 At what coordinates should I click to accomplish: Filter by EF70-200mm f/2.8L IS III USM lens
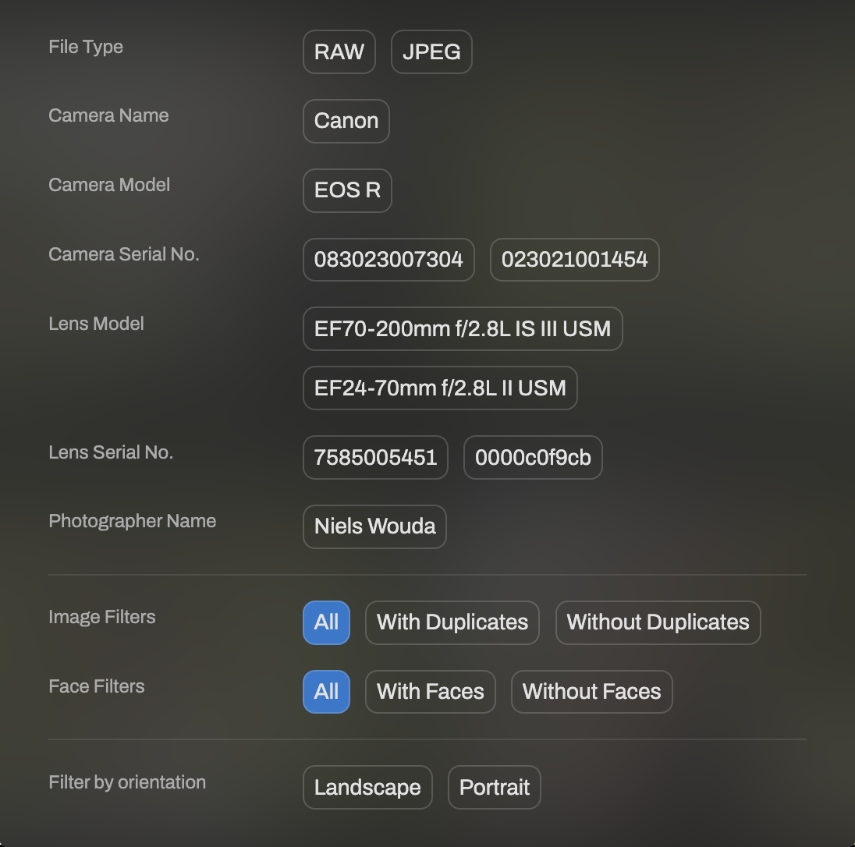[463, 328]
